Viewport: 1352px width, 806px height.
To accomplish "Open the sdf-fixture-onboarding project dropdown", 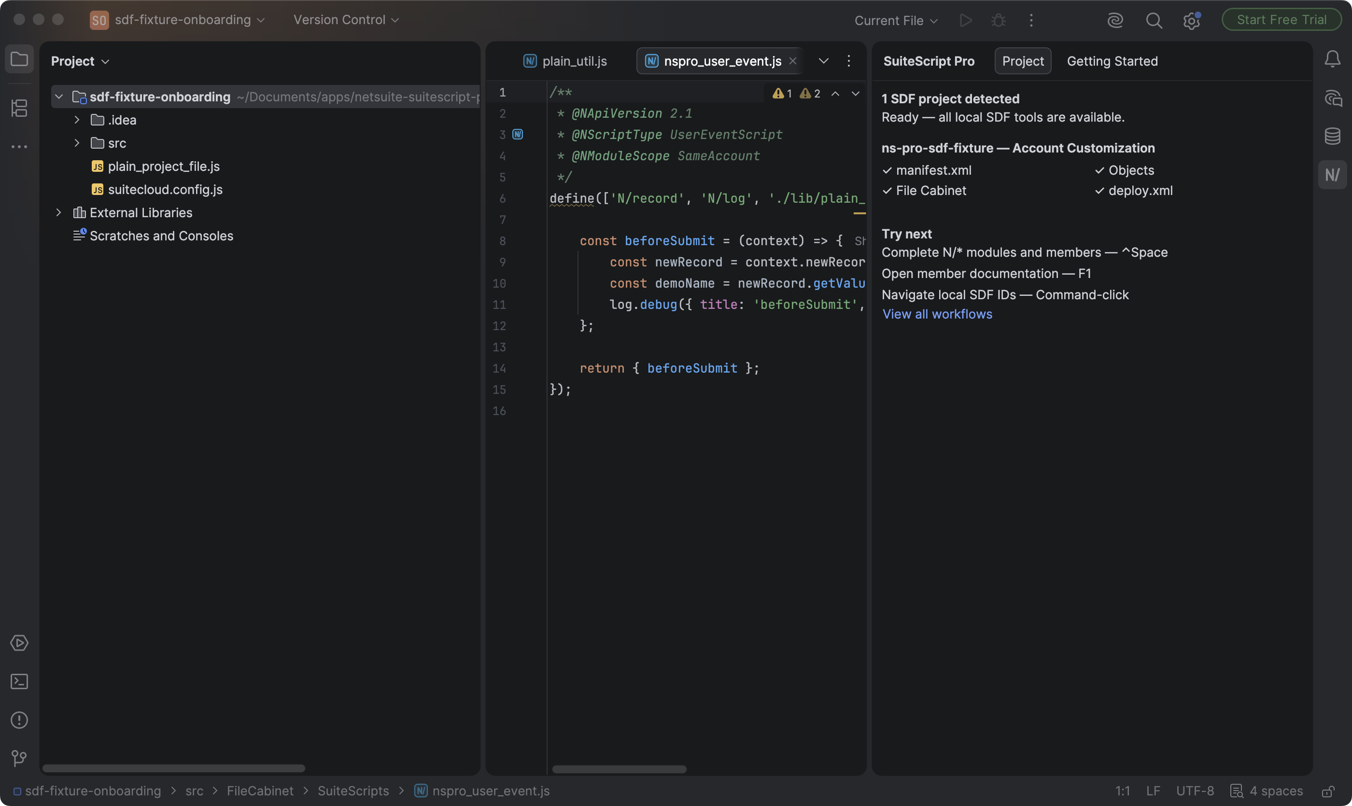I will click(190, 20).
